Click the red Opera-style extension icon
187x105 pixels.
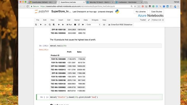143,6
